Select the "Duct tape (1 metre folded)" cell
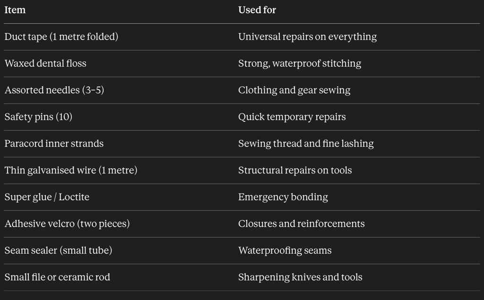 click(x=61, y=37)
